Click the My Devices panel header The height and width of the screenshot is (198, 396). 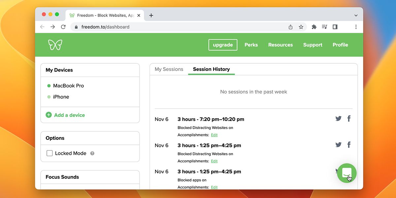click(90, 70)
